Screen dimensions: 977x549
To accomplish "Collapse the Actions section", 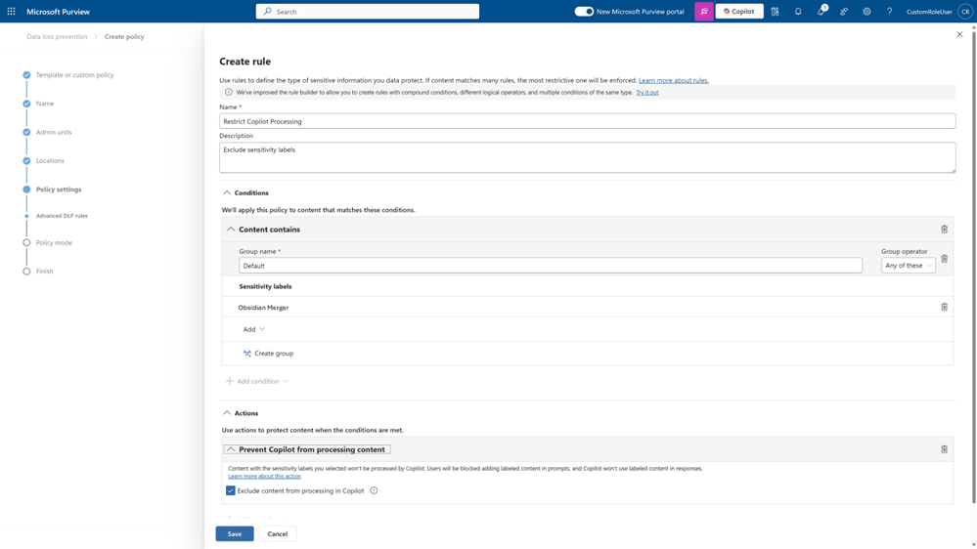I will (227, 412).
